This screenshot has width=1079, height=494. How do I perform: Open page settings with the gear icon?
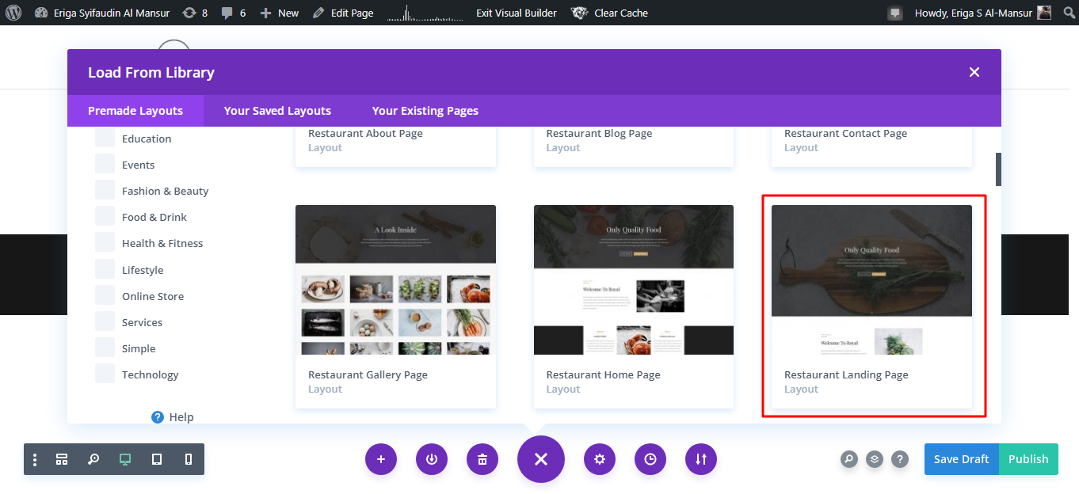[600, 459]
